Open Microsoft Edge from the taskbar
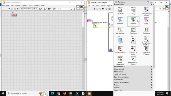This screenshot has width=171, height=96. tap(52, 93)
